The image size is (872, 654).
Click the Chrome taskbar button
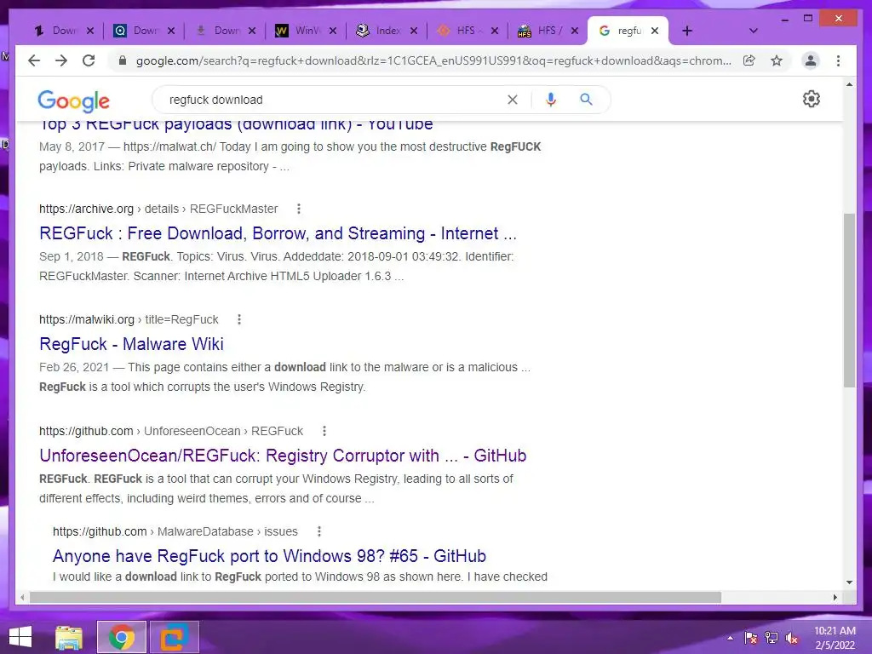[x=122, y=637]
